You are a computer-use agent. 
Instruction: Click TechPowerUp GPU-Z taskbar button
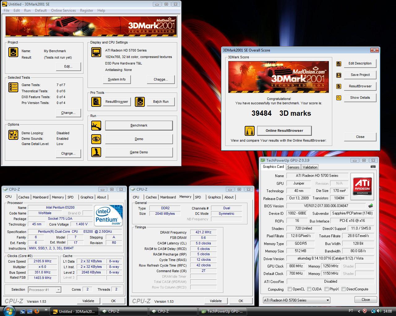(x=222, y=311)
